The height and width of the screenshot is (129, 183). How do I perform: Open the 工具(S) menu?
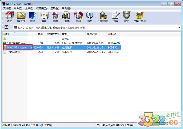click(x=29, y=8)
